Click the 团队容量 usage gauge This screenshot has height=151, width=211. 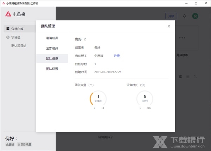pyautogui.click(x=98, y=99)
